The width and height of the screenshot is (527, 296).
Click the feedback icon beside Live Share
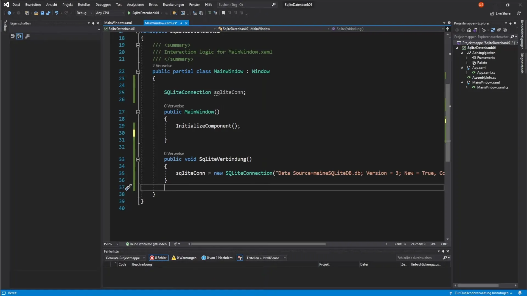[x=519, y=13]
